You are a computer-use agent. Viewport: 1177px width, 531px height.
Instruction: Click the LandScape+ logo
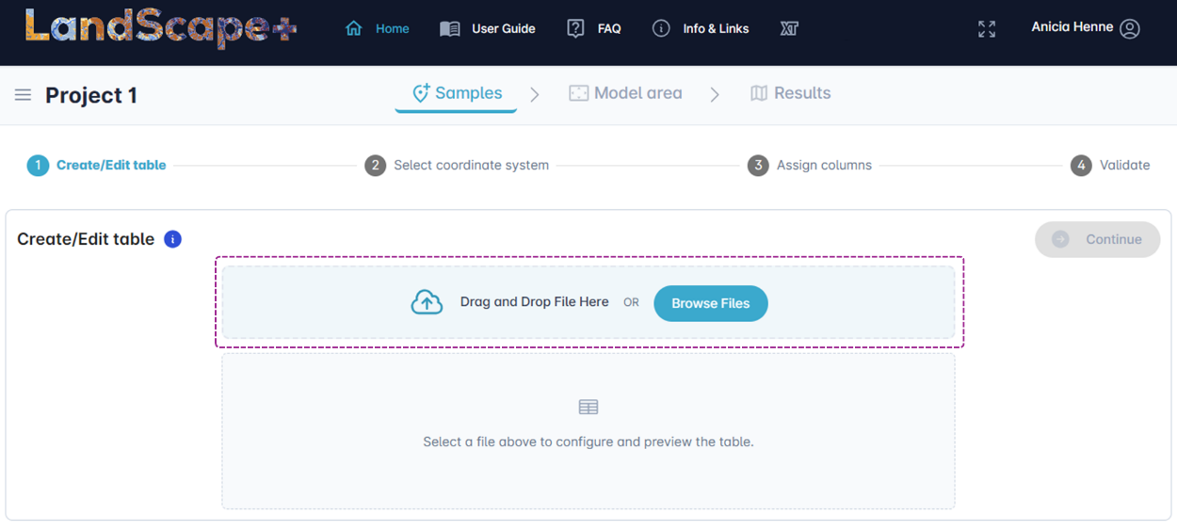pos(161,28)
